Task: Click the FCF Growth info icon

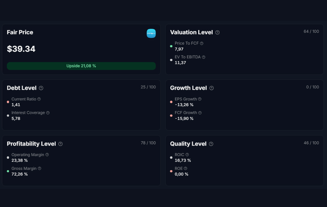Action: [x=200, y=113]
